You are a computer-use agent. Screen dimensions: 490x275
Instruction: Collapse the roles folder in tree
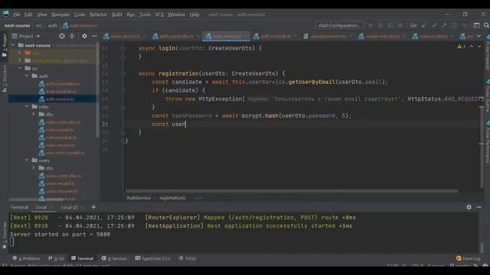click(27, 106)
